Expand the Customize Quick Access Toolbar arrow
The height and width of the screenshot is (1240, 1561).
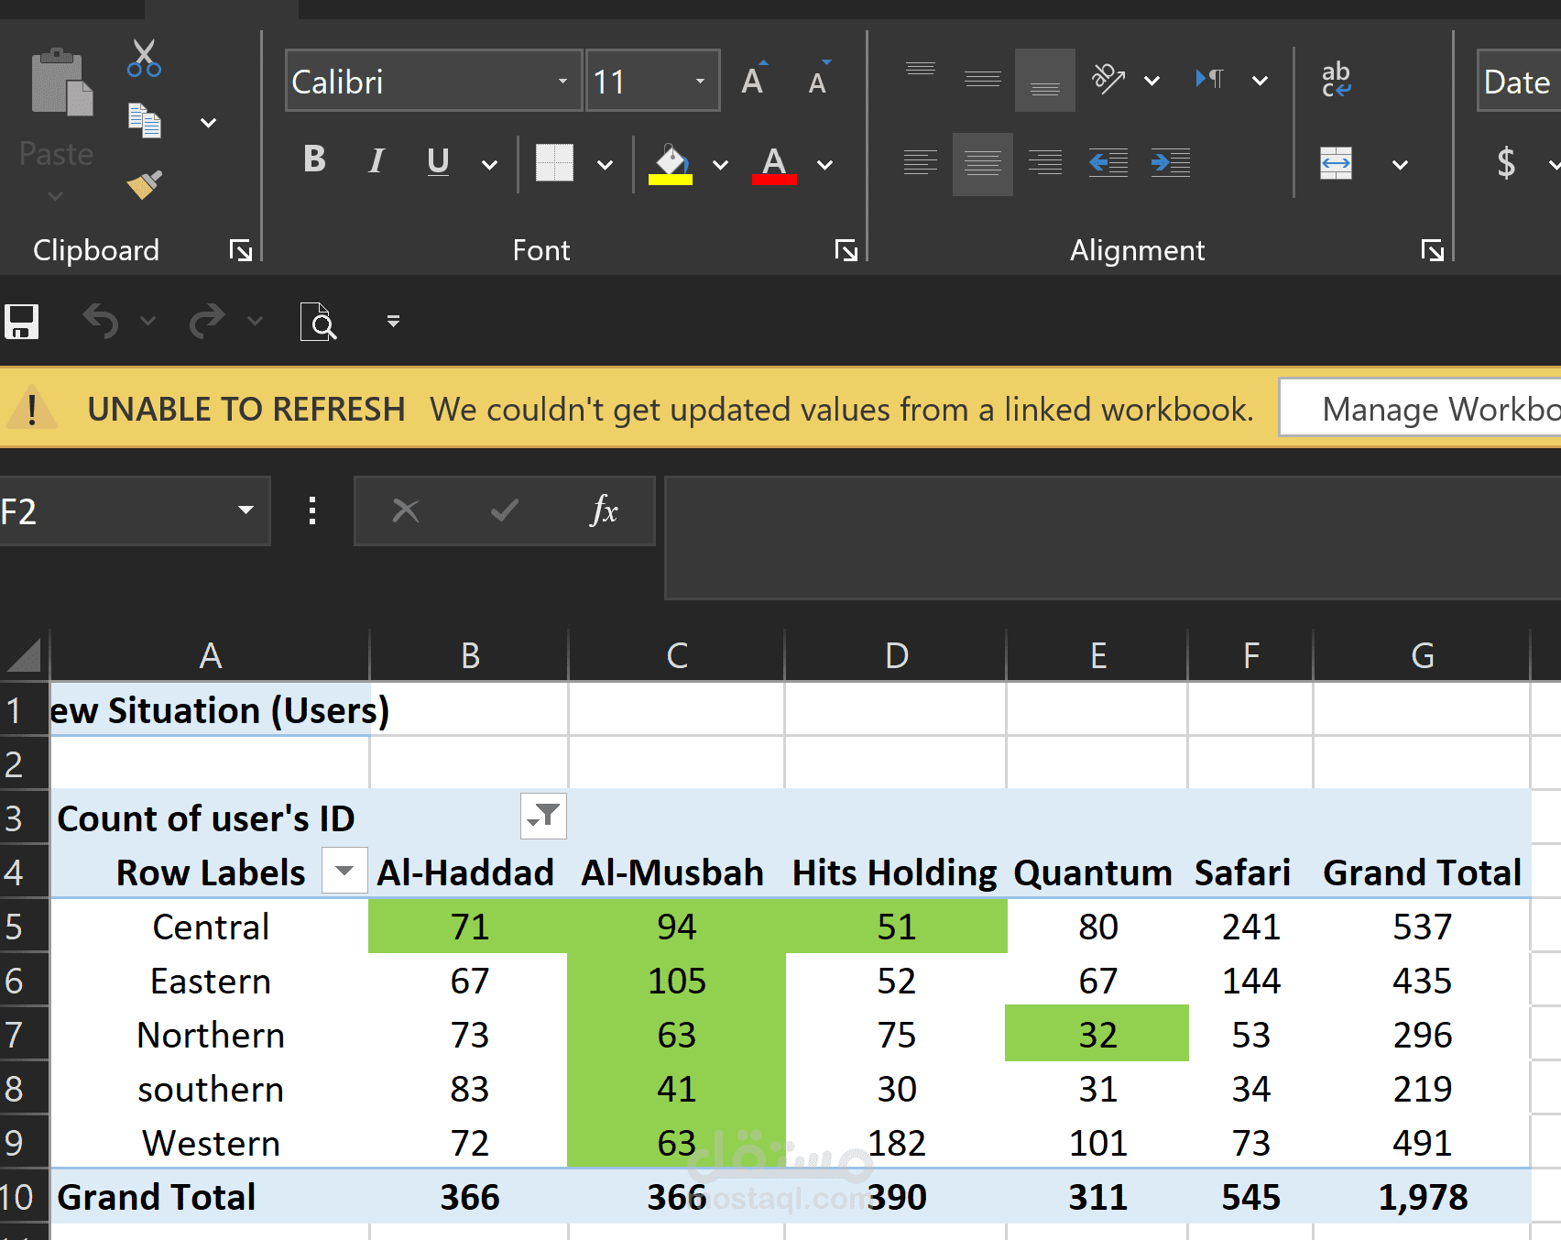click(x=393, y=321)
